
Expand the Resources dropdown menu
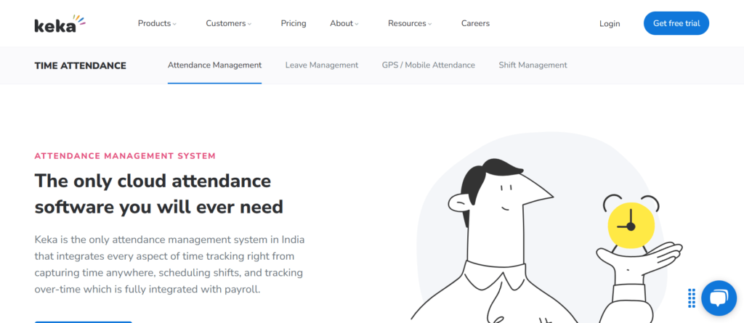(410, 23)
